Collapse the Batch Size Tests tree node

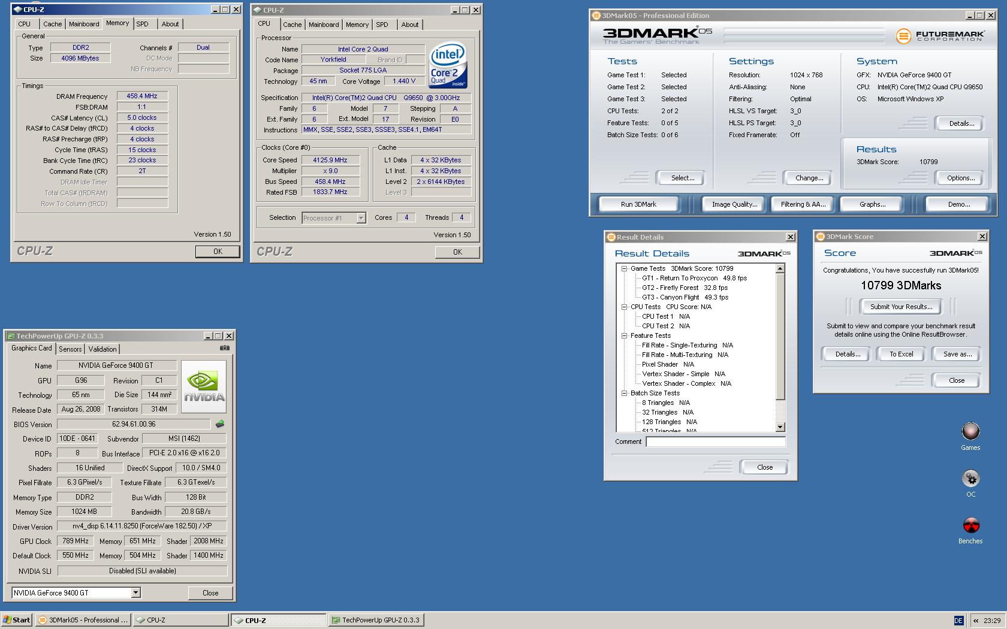tap(624, 394)
